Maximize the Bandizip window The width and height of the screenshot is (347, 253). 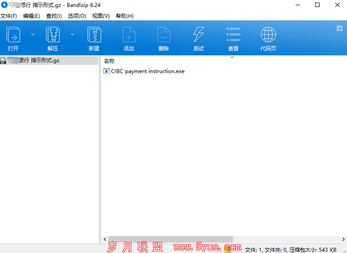pyautogui.click(x=318, y=5)
